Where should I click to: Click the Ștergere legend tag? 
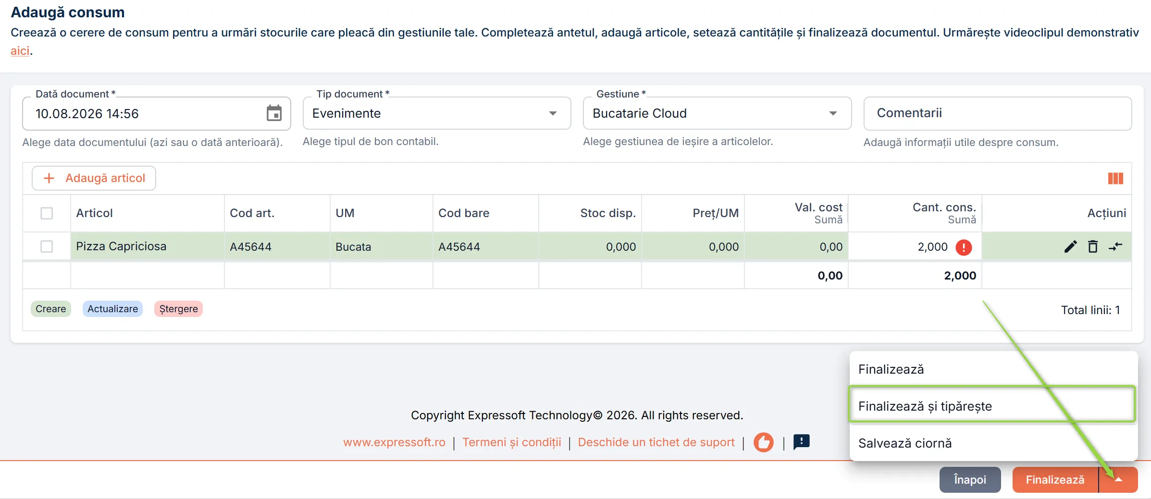click(x=178, y=309)
